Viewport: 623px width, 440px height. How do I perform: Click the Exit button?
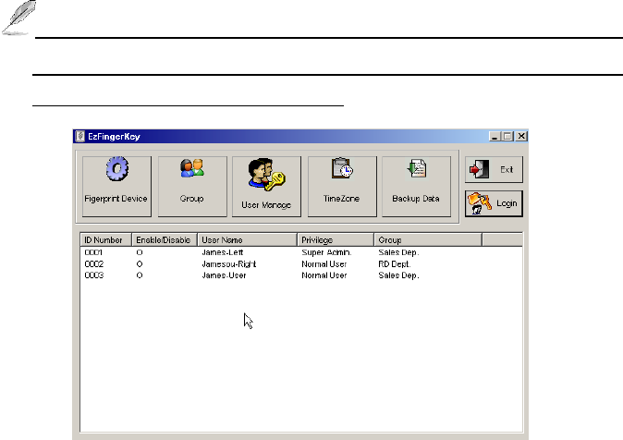point(494,170)
